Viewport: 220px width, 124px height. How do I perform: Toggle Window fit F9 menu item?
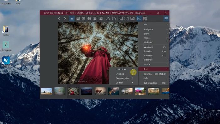coord(154,47)
